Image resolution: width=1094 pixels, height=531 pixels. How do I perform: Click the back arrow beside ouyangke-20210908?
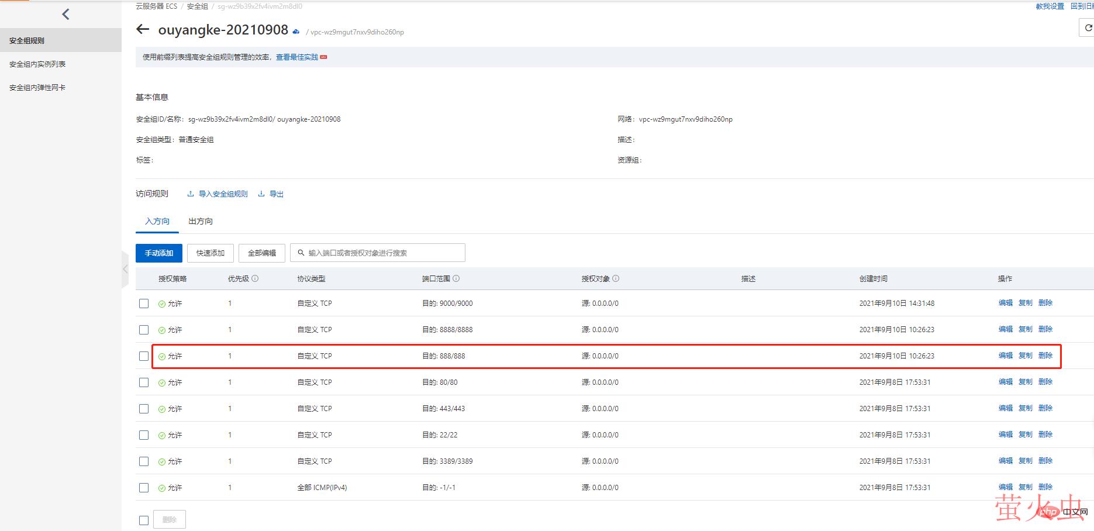tap(143, 29)
